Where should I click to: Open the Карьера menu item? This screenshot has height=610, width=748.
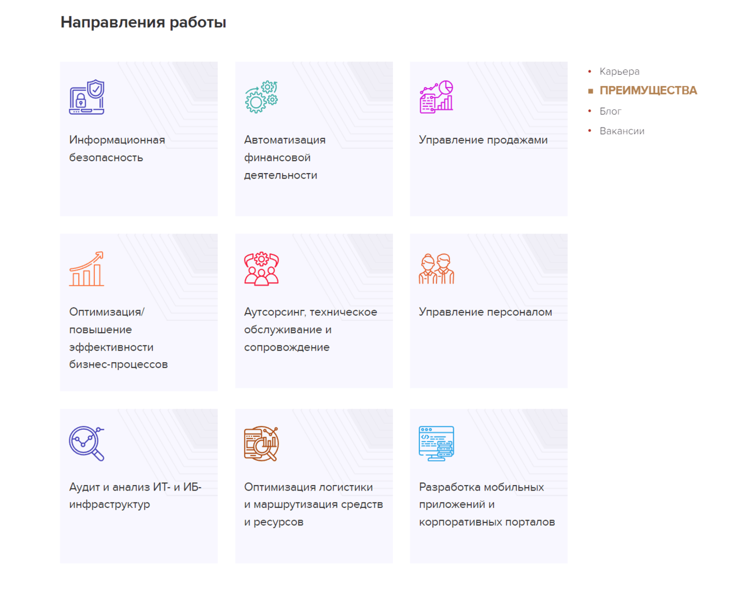[619, 71]
